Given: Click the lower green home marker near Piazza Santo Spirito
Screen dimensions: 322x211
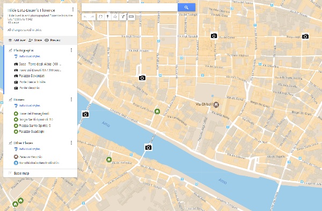Looking at the screenshot, I should [x=15, y=204].
